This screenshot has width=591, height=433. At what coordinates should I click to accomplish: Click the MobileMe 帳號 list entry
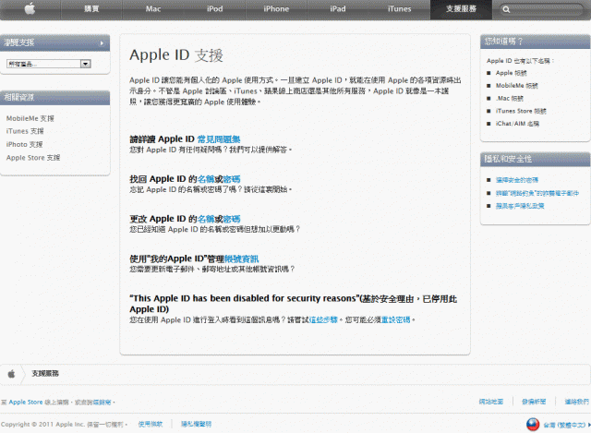click(x=517, y=86)
